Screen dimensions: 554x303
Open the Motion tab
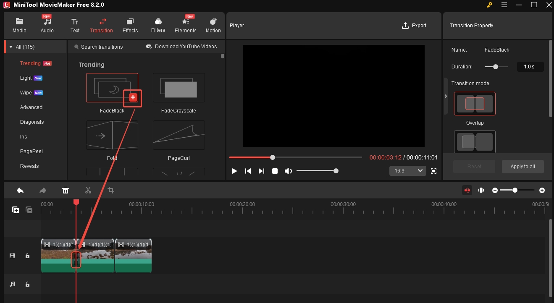pos(213,26)
